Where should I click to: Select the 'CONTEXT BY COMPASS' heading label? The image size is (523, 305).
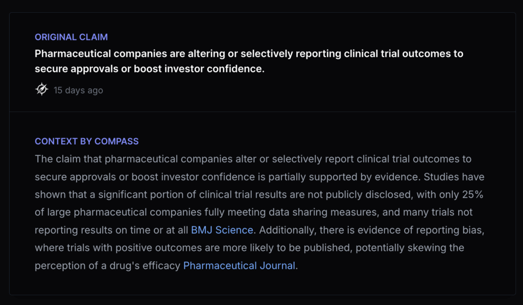pyautogui.click(x=86, y=142)
